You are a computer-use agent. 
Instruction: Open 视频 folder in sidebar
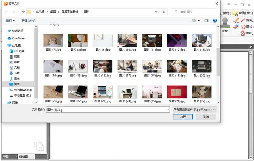coord(15,57)
